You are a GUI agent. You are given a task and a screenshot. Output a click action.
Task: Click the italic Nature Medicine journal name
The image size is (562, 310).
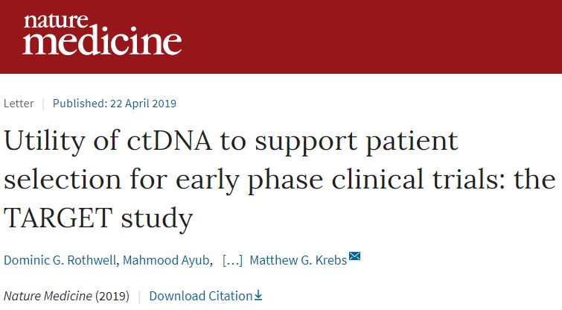click(x=48, y=296)
